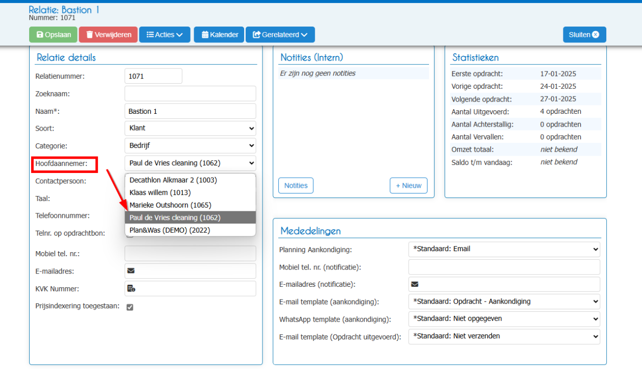Open the Planning Aankondiging dropdown
The width and height of the screenshot is (642, 369).
pyautogui.click(x=504, y=249)
